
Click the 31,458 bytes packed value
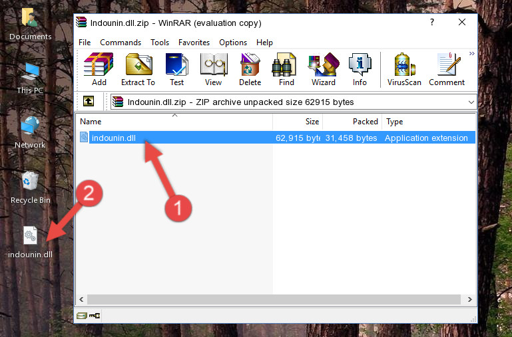click(351, 138)
